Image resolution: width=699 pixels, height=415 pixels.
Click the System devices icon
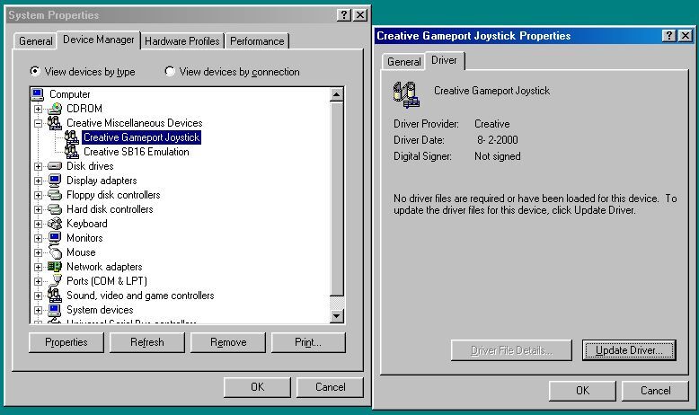tap(55, 309)
